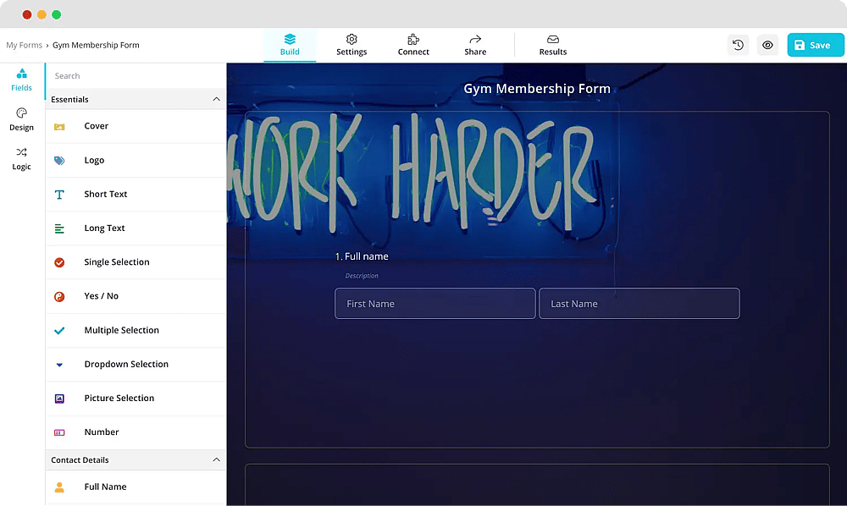Add a Short Text field icon

[59, 195]
